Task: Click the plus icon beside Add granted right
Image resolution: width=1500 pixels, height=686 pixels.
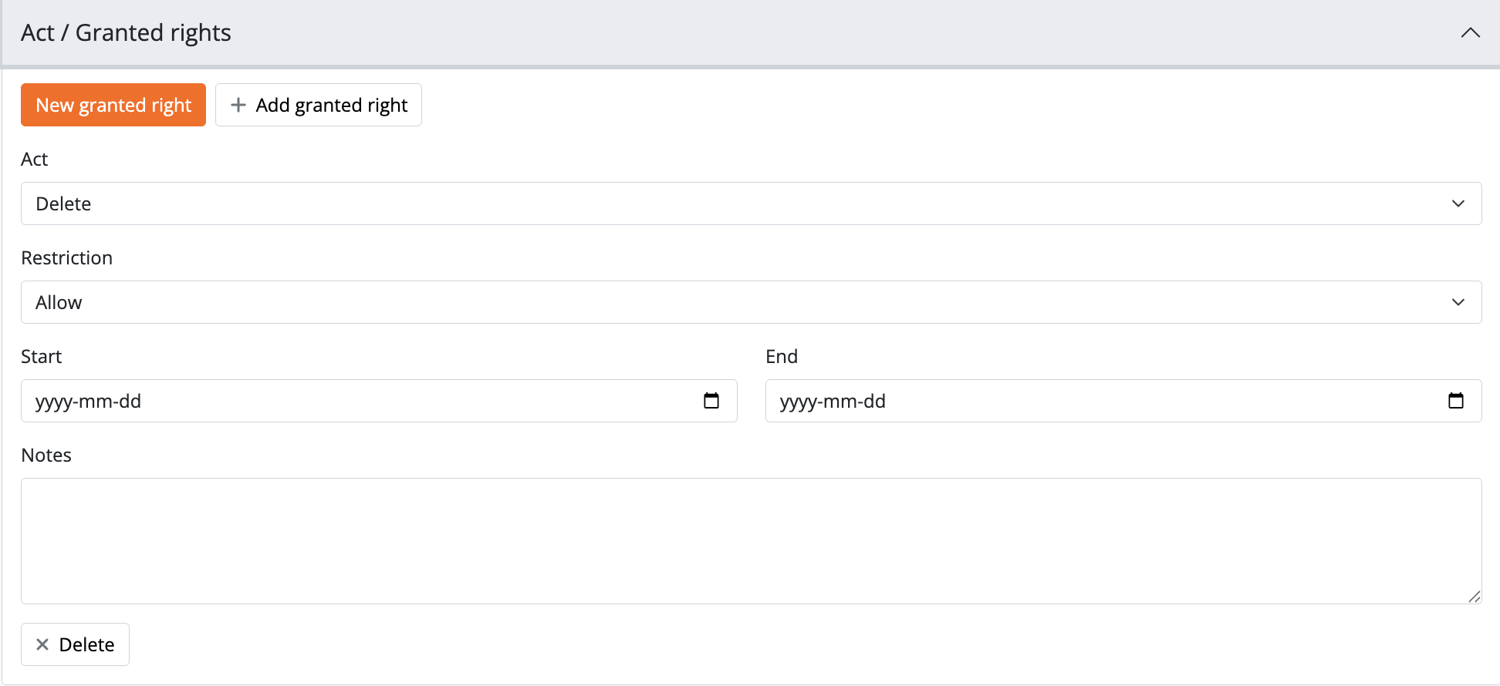Action: [238, 105]
